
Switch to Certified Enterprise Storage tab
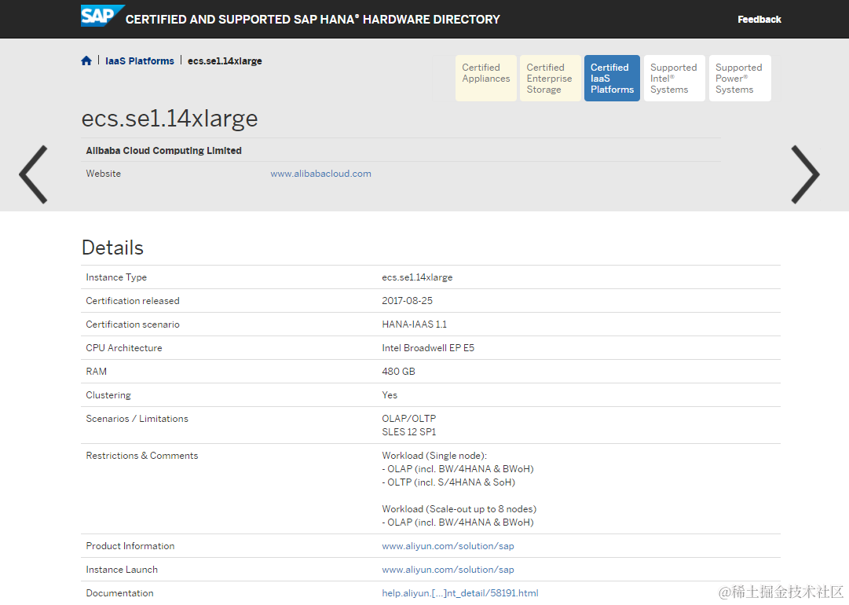[x=550, y=78]
